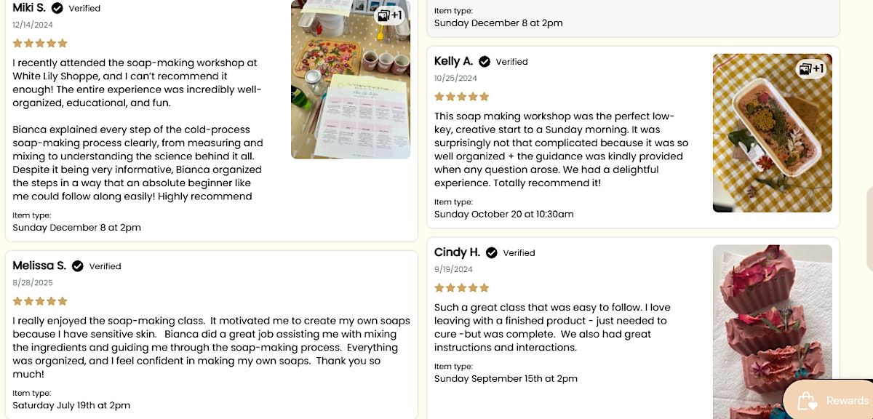Image resolution: width=873 pixels, height=419 pixels.
Task: Click reviewer name Melissa S.
Action: pyautogui.click(x=39, y=266)
